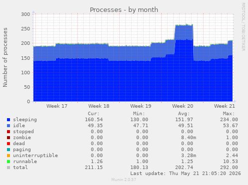Click the 'Munin 2.0.57' version text
248x185 pixels.
click(124, 180)
